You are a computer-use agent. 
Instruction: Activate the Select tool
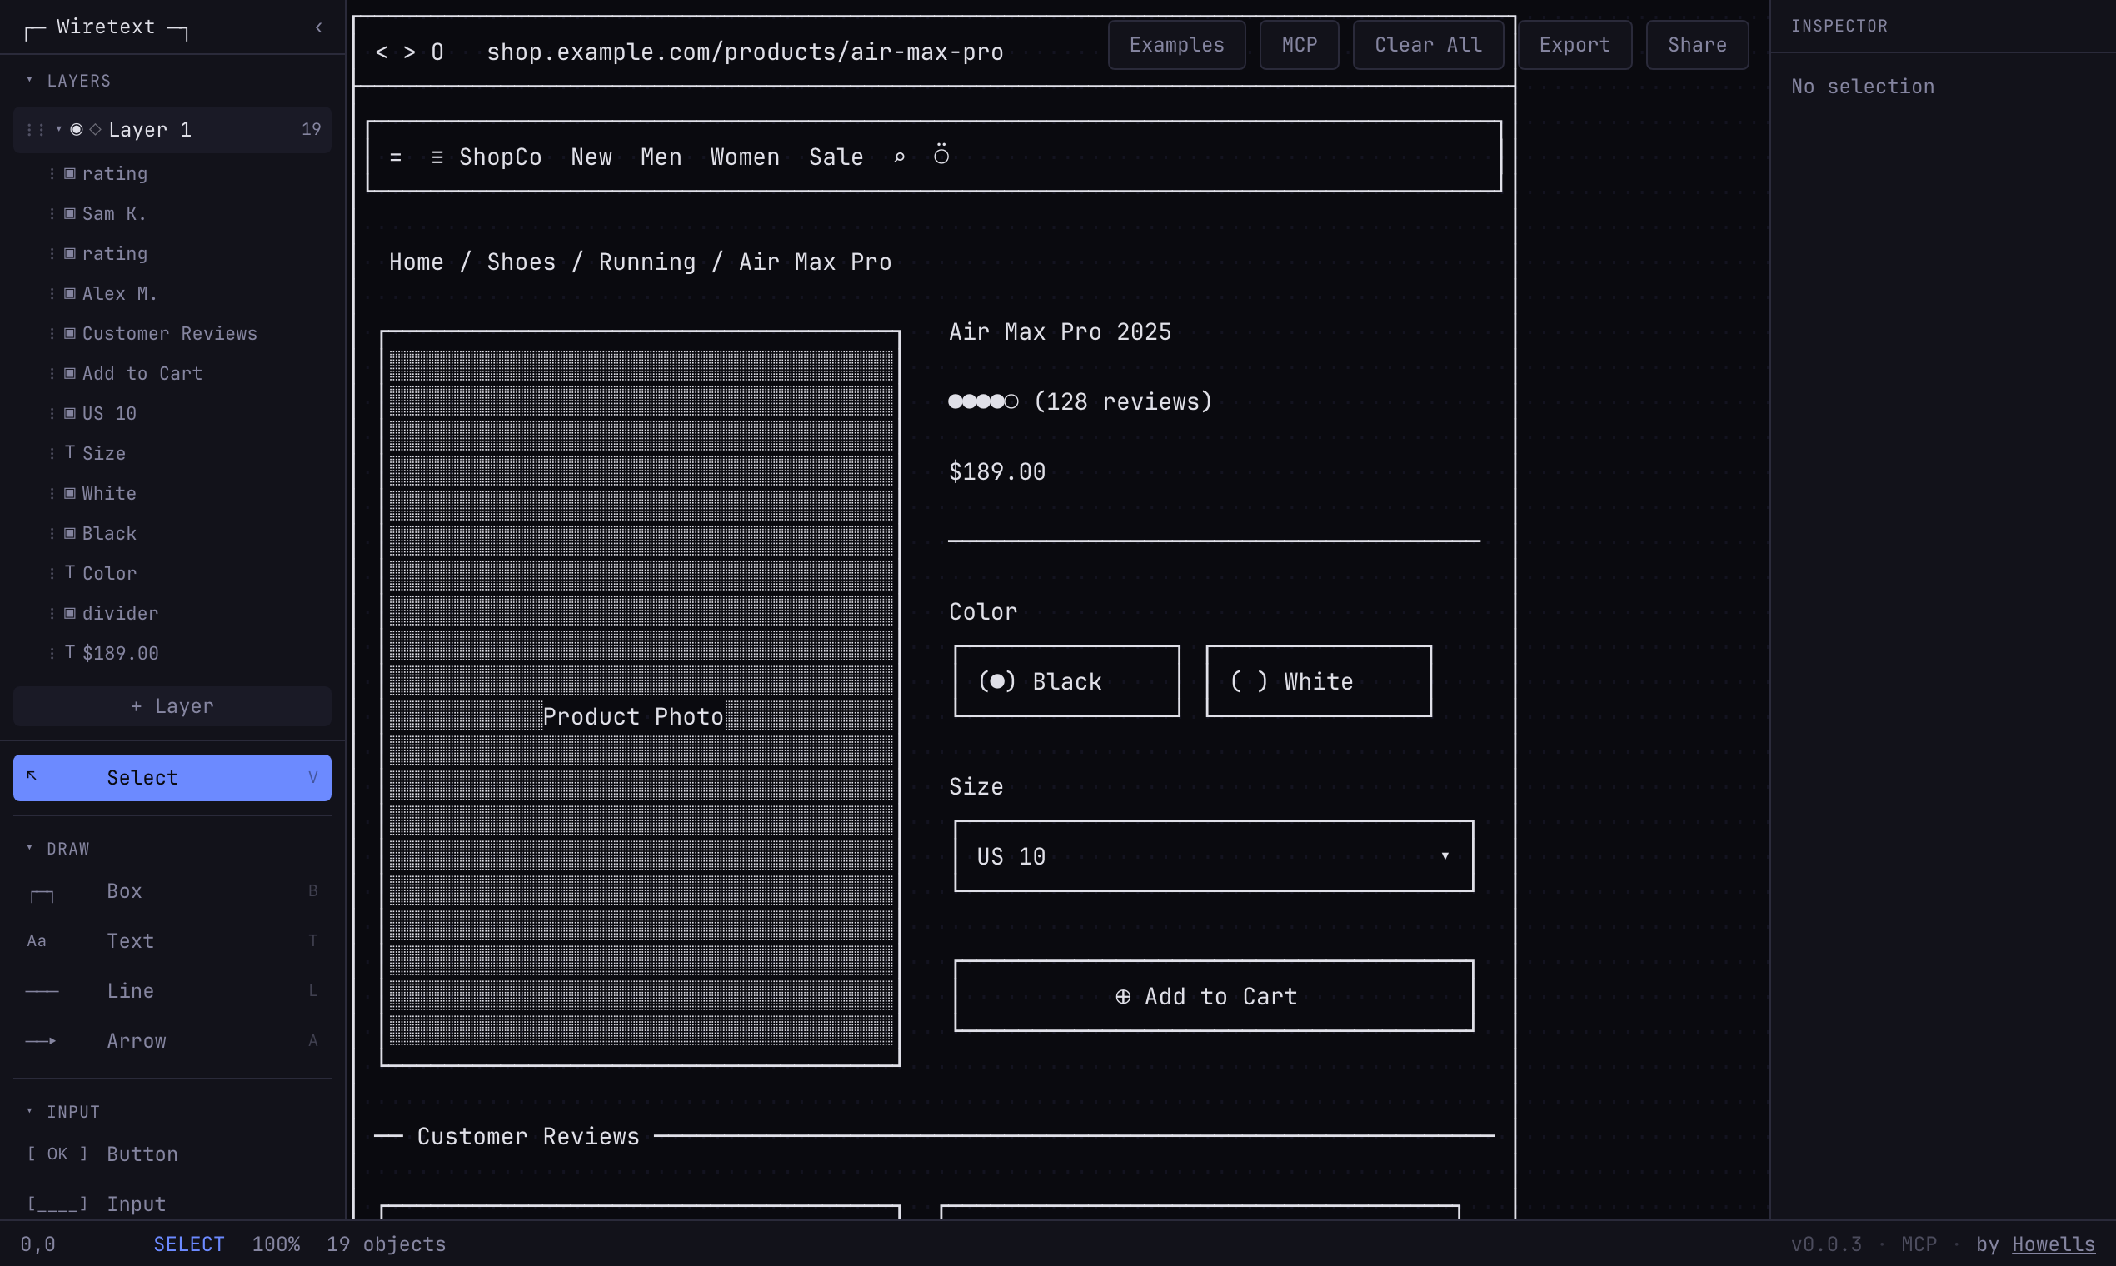171,777
